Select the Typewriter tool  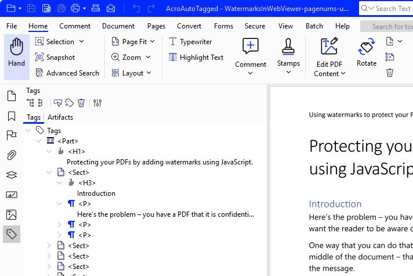coord(190,42)
